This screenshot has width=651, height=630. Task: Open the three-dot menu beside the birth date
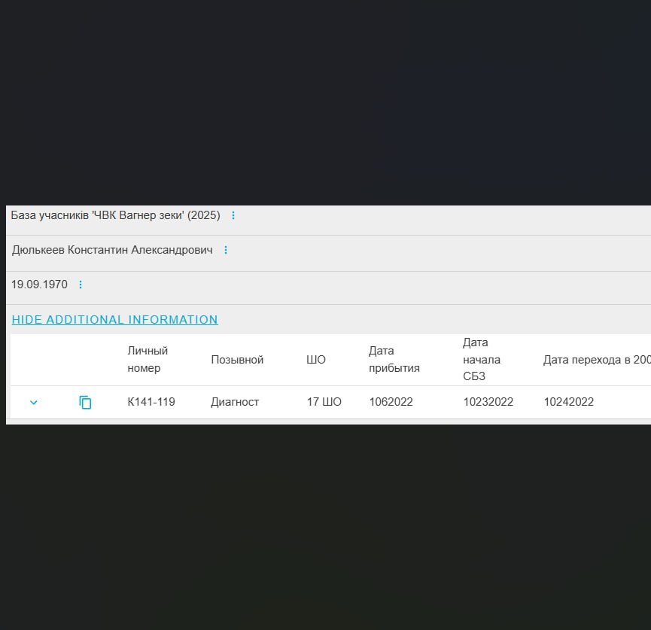(x=81, y=285)
